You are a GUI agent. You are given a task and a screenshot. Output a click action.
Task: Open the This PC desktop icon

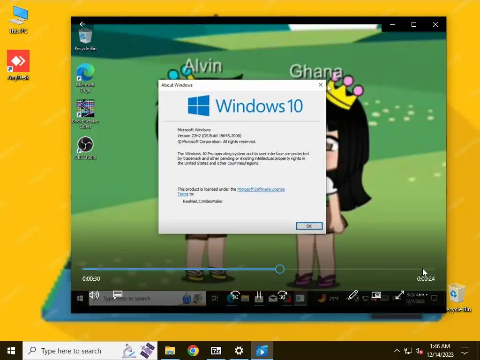18,20
